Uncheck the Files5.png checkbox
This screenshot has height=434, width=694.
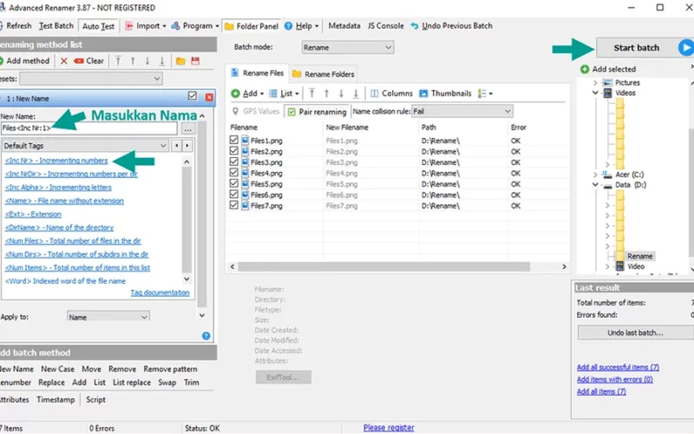pyautogui.click(x=233, y=183)
